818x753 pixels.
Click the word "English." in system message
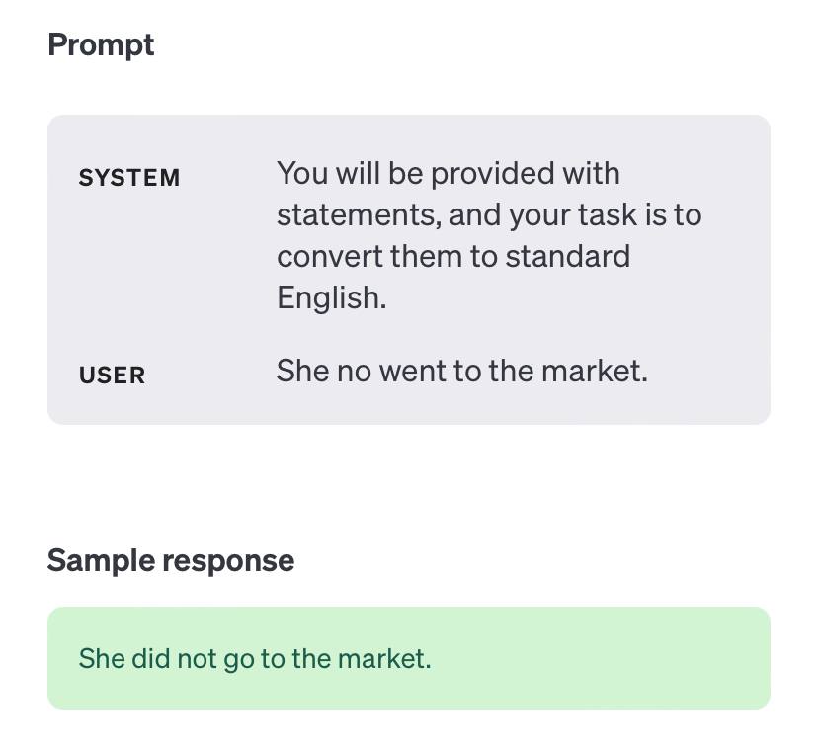pyautogui.click(x=331, y=298)
